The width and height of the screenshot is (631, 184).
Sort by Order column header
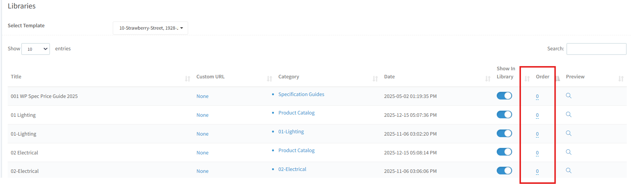543,77
